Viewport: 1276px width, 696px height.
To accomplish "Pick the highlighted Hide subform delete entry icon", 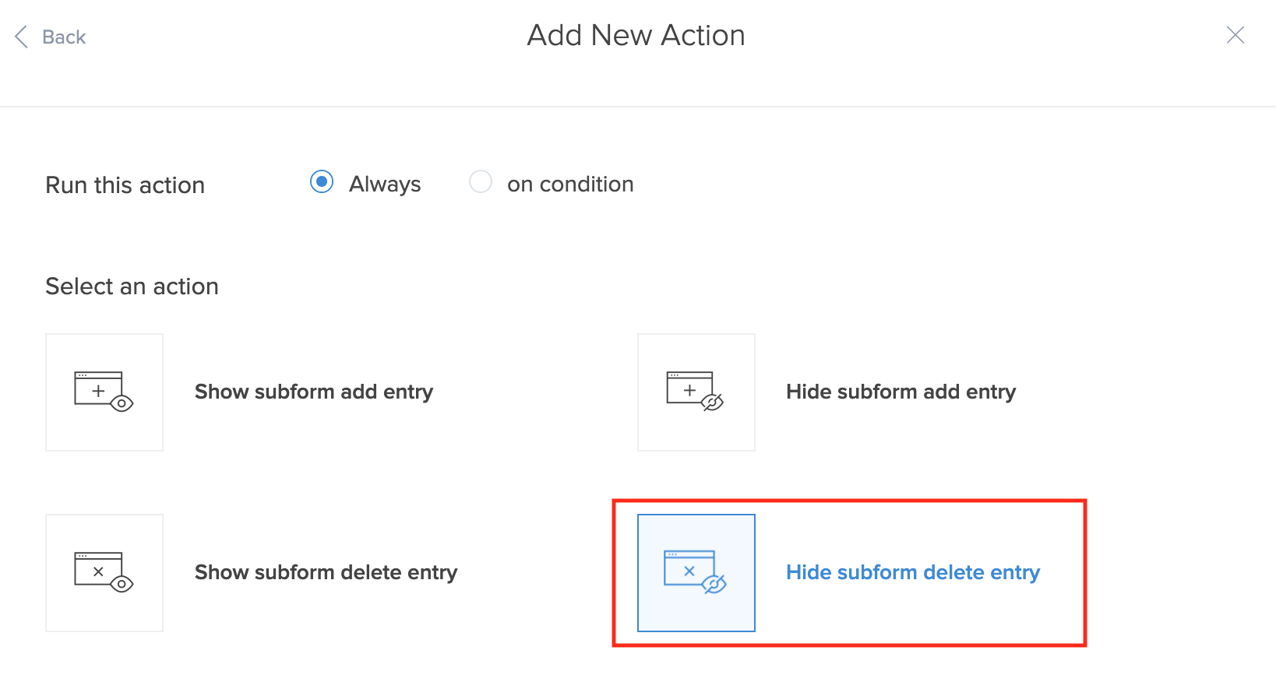I will (x=696, y=573).
